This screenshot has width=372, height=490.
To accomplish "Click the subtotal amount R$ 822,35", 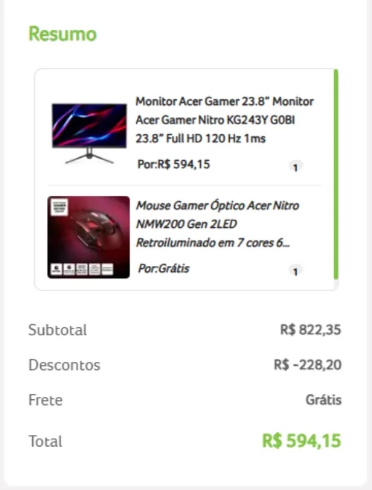I will pos(310,330).
